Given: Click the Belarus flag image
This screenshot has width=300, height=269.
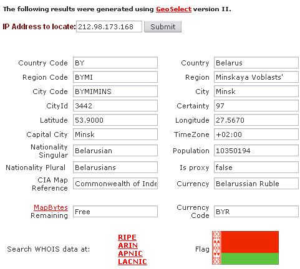Looking at the screenshot, I should 245,248.
